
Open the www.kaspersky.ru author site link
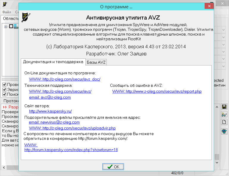point(50,111)
